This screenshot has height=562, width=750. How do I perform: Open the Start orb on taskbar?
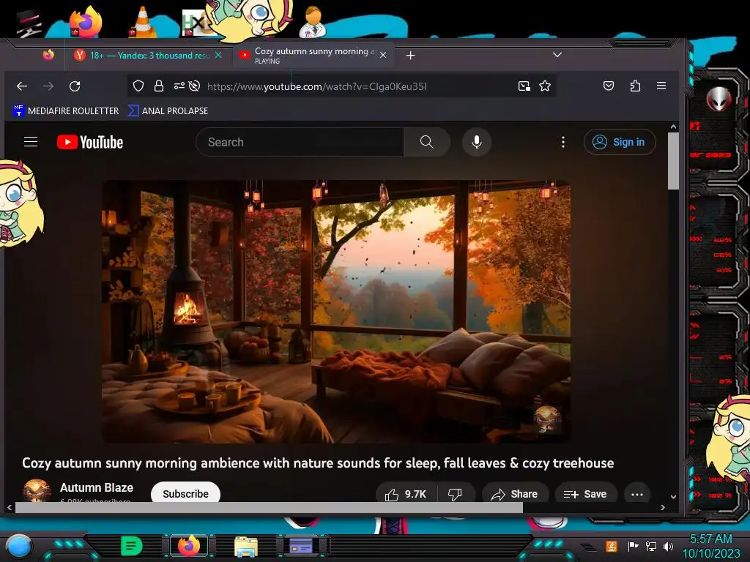tap(18, 546)
